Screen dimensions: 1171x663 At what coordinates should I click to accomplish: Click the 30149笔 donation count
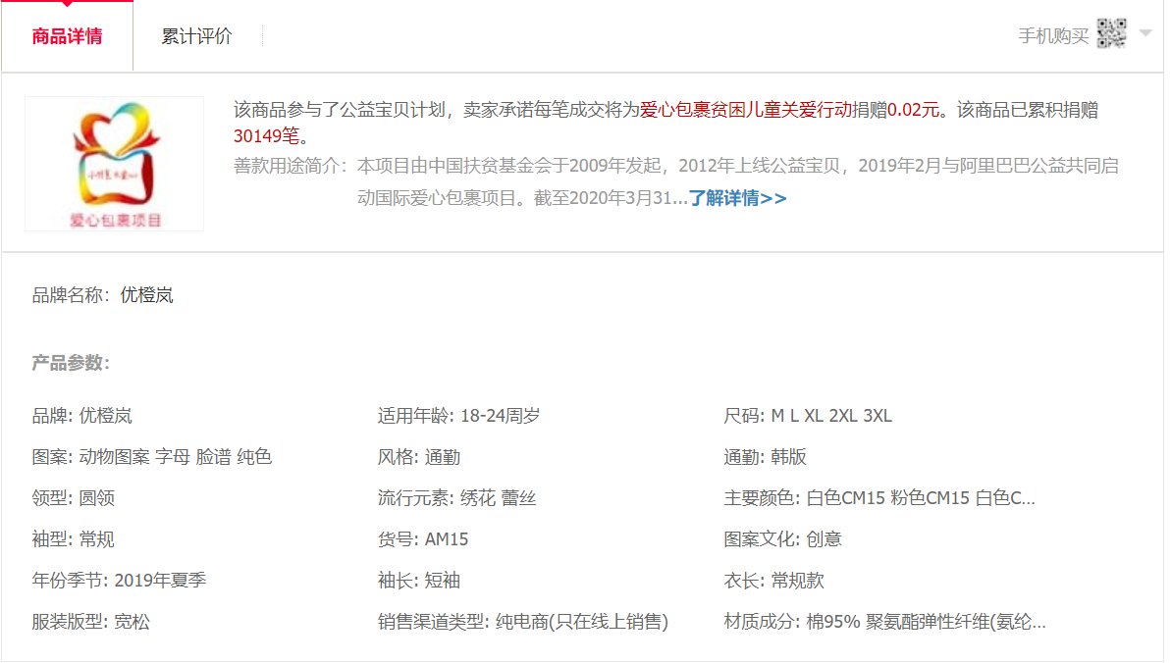265,135
